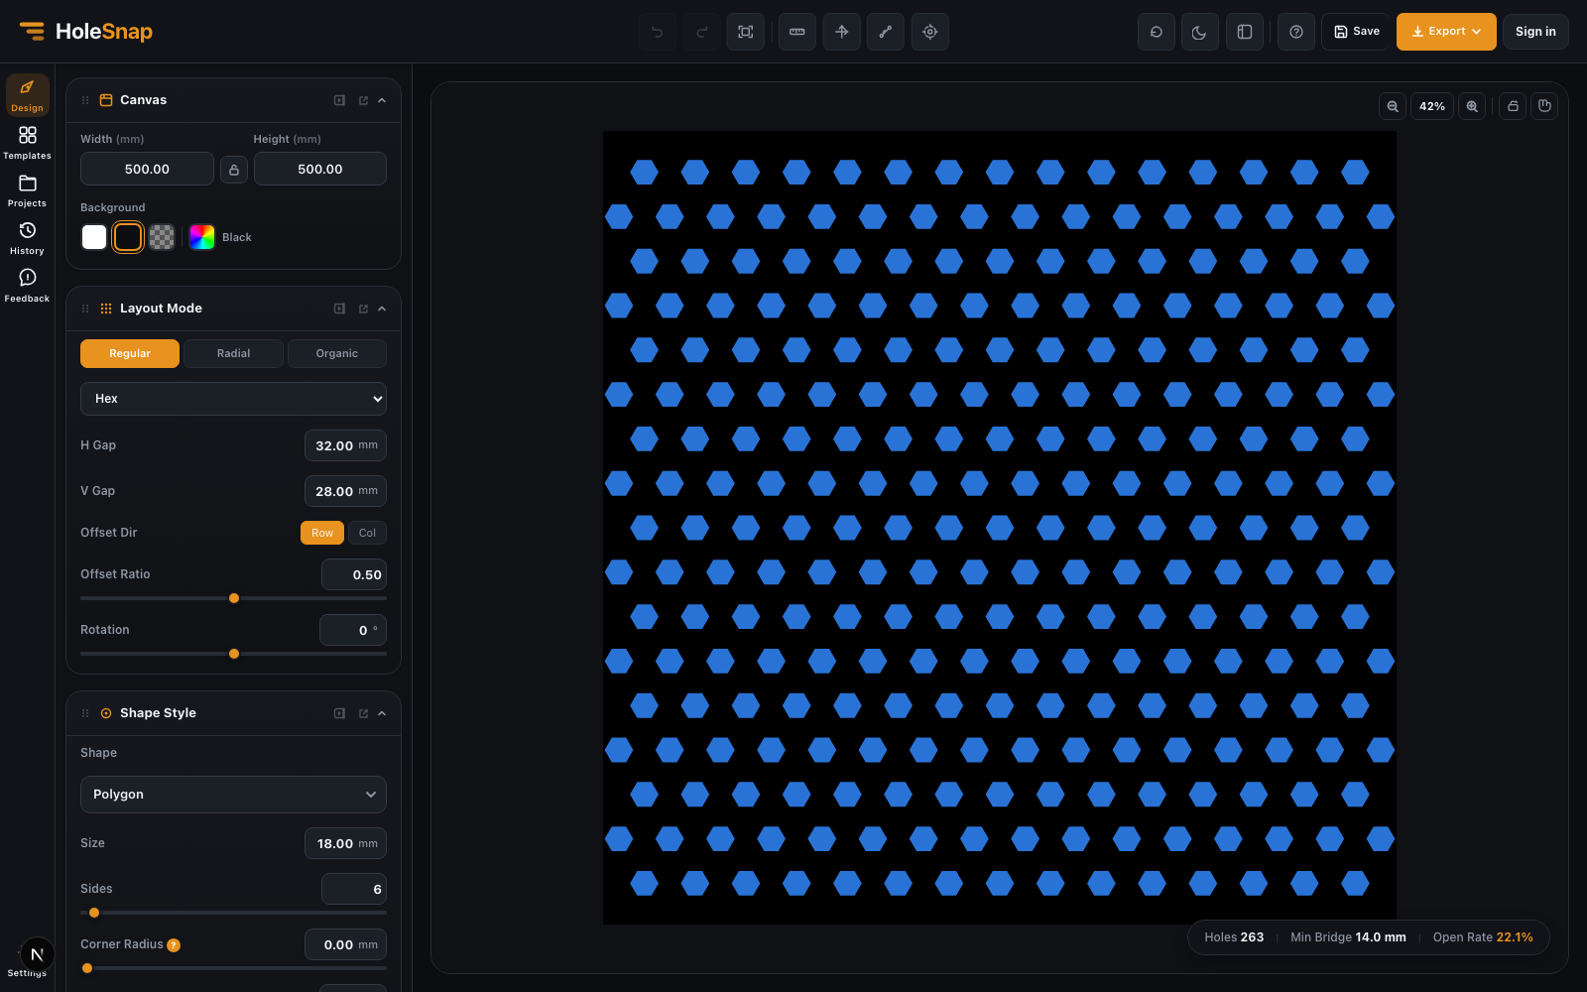Click the undo arrow icon

point(657,32)
